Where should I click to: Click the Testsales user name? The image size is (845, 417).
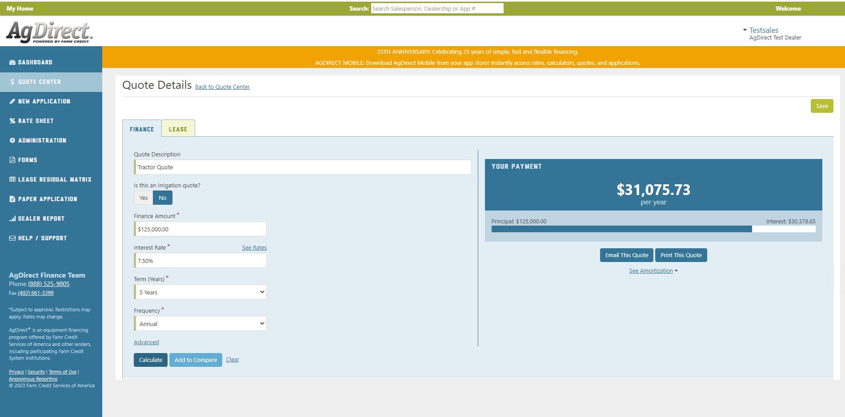[x=764, y=30]
